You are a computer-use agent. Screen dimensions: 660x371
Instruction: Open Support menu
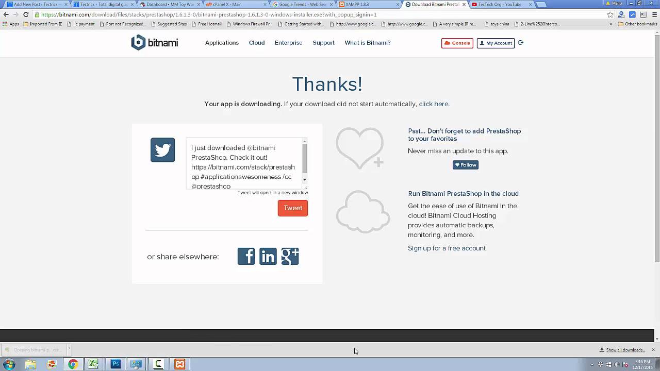tap(323, 43)
